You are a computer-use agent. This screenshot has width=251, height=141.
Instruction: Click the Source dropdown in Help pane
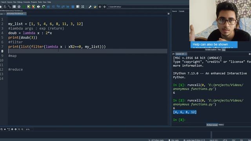point(174,11)
